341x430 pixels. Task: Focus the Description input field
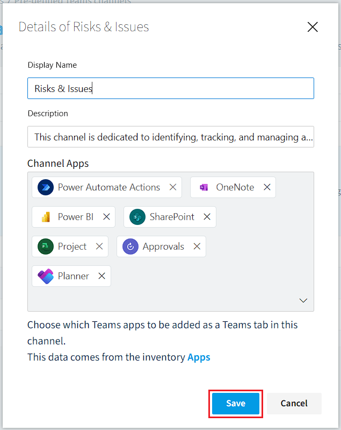171,137
